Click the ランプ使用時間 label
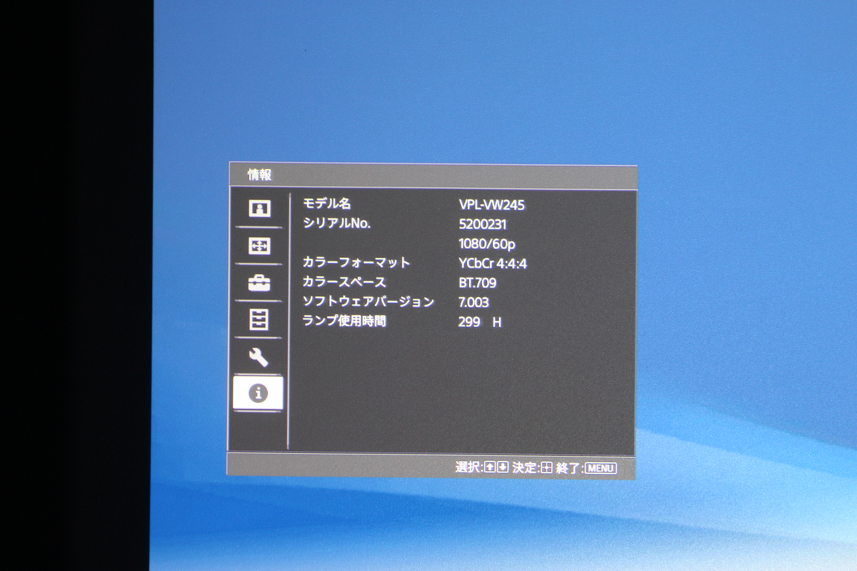 (344, 321)
